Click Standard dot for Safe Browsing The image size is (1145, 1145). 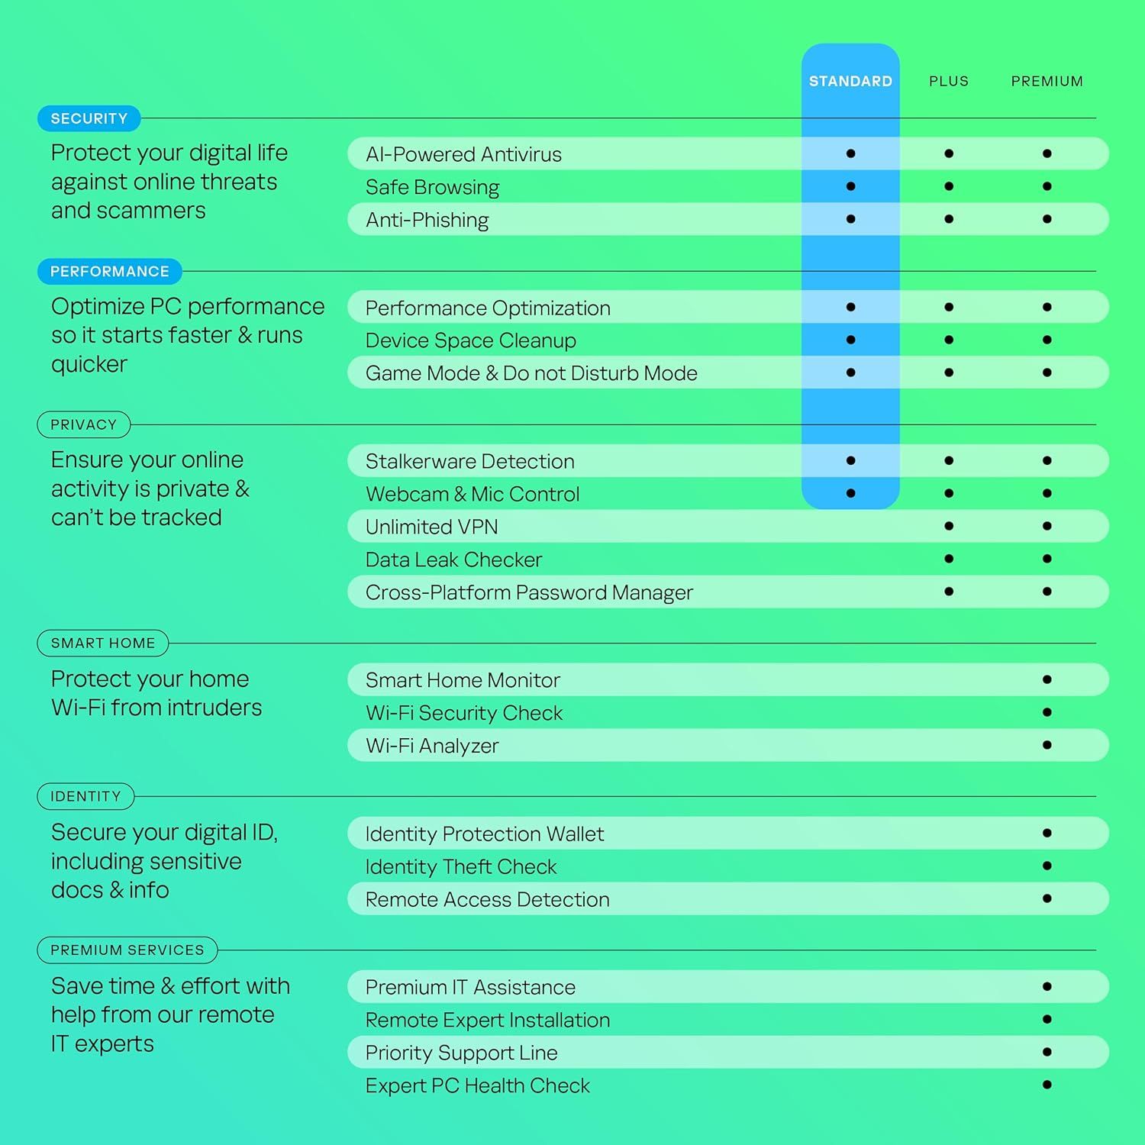click(x=850, y=186)
